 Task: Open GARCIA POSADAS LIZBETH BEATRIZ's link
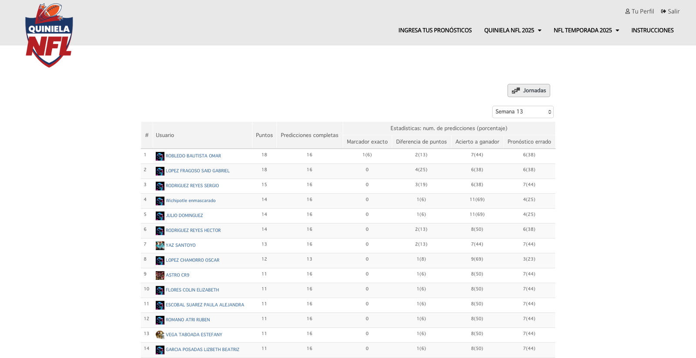click(x=202, y=350)
